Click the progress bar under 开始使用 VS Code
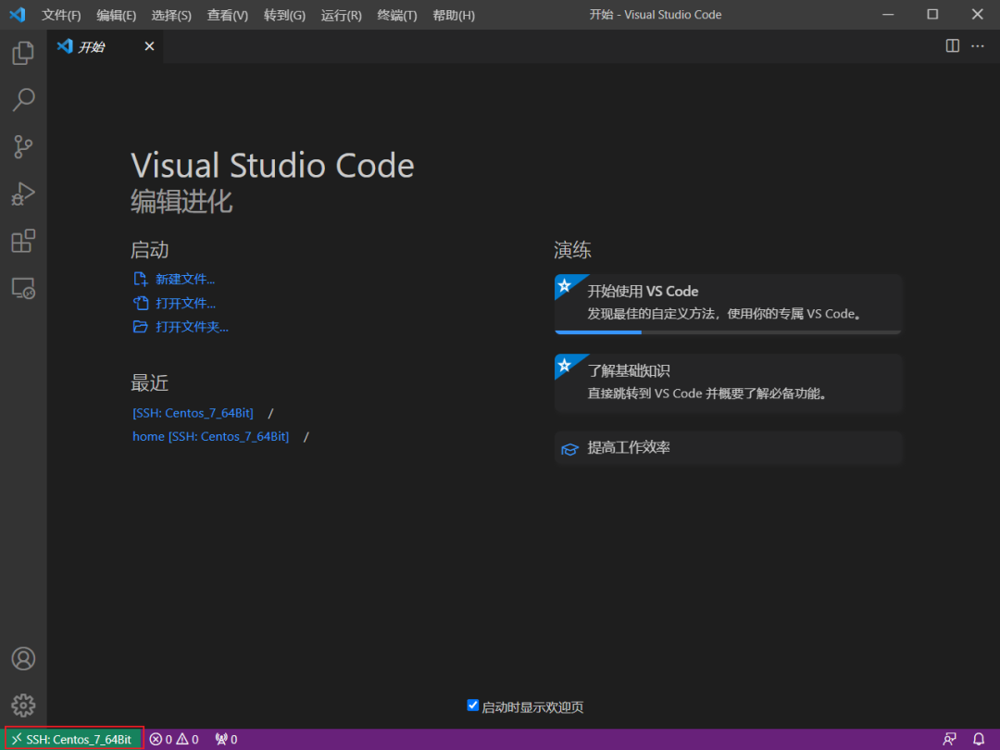The image size is (1000, 750). click(x=728, y=332)
